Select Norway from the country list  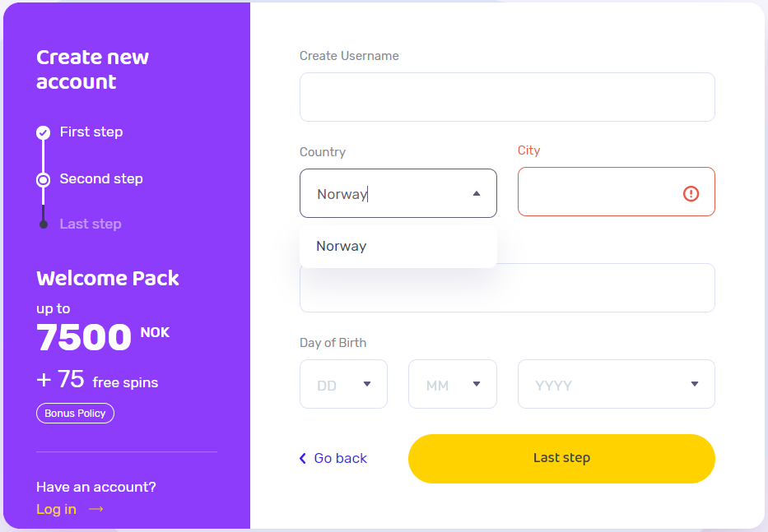[342, 246]
